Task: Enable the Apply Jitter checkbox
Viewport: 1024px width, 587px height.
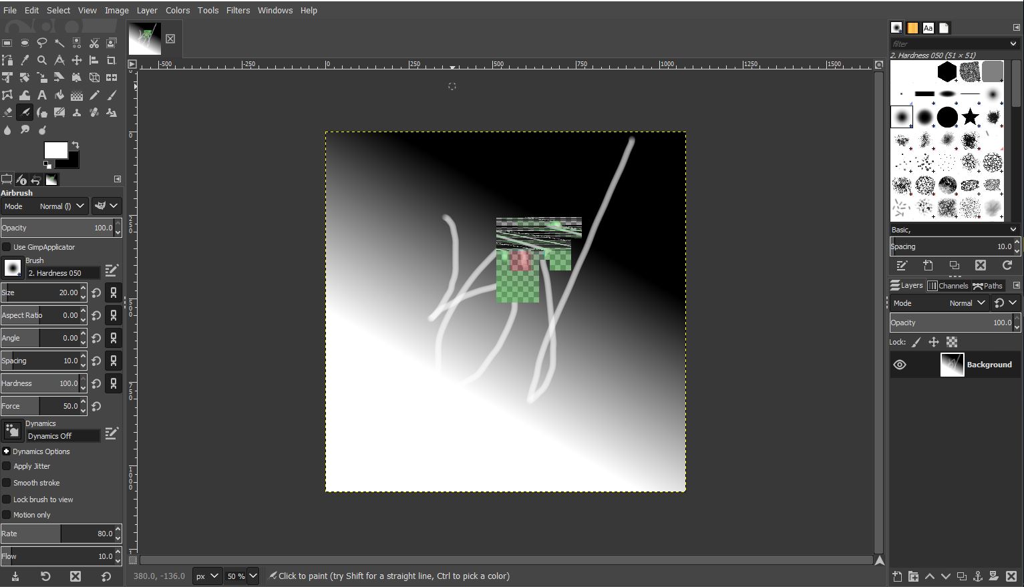Action: coord(7,466)
